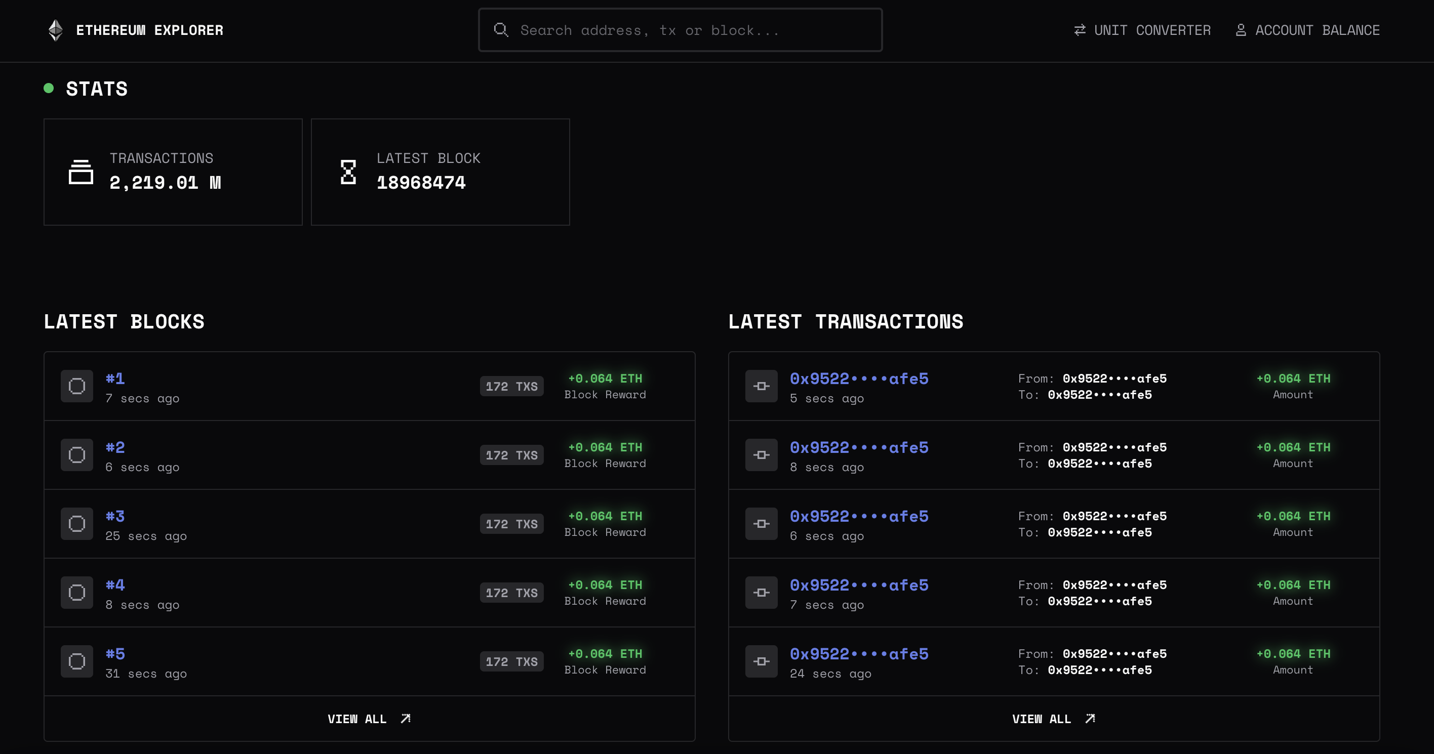Click the Ethereum diamond logo icon
Viewport: 1434px width, 754px height.
pyautogui.click(x=55, y=30)
